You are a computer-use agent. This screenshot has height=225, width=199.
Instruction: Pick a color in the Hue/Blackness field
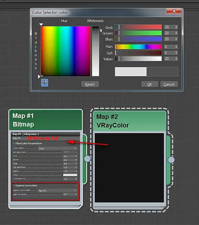coord(66,51)
